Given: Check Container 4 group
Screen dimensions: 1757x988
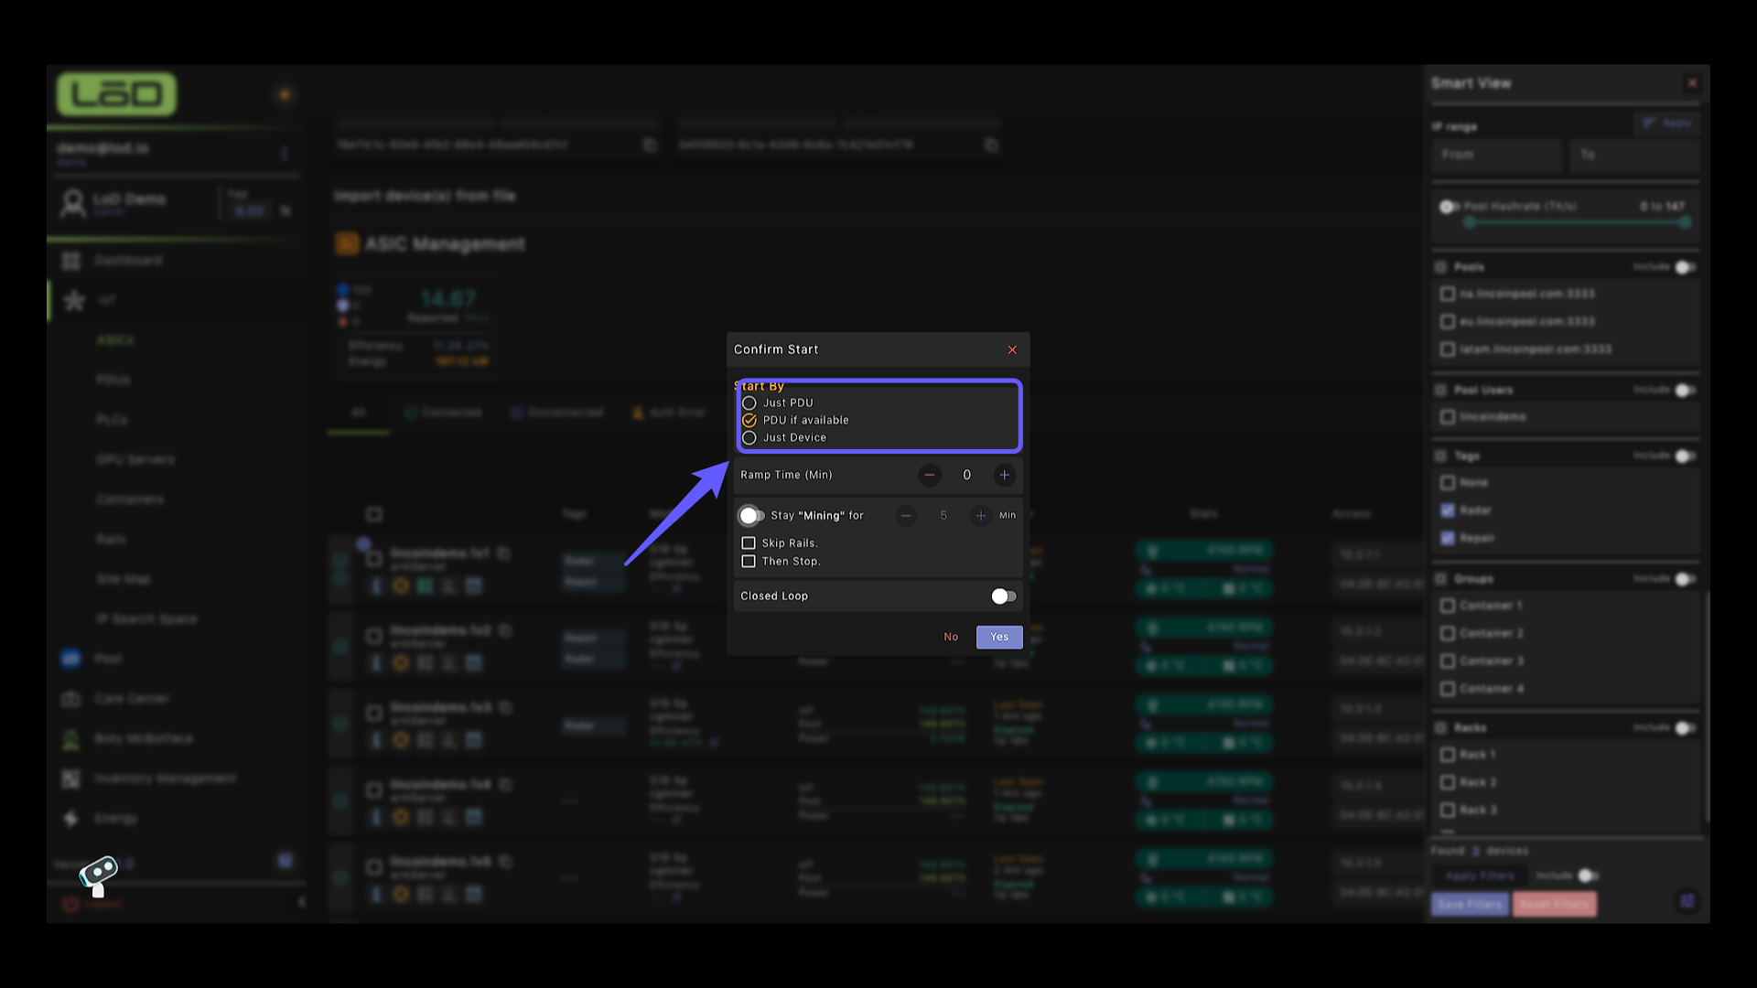Looking at the screenshot, I should click(1448, 689).
